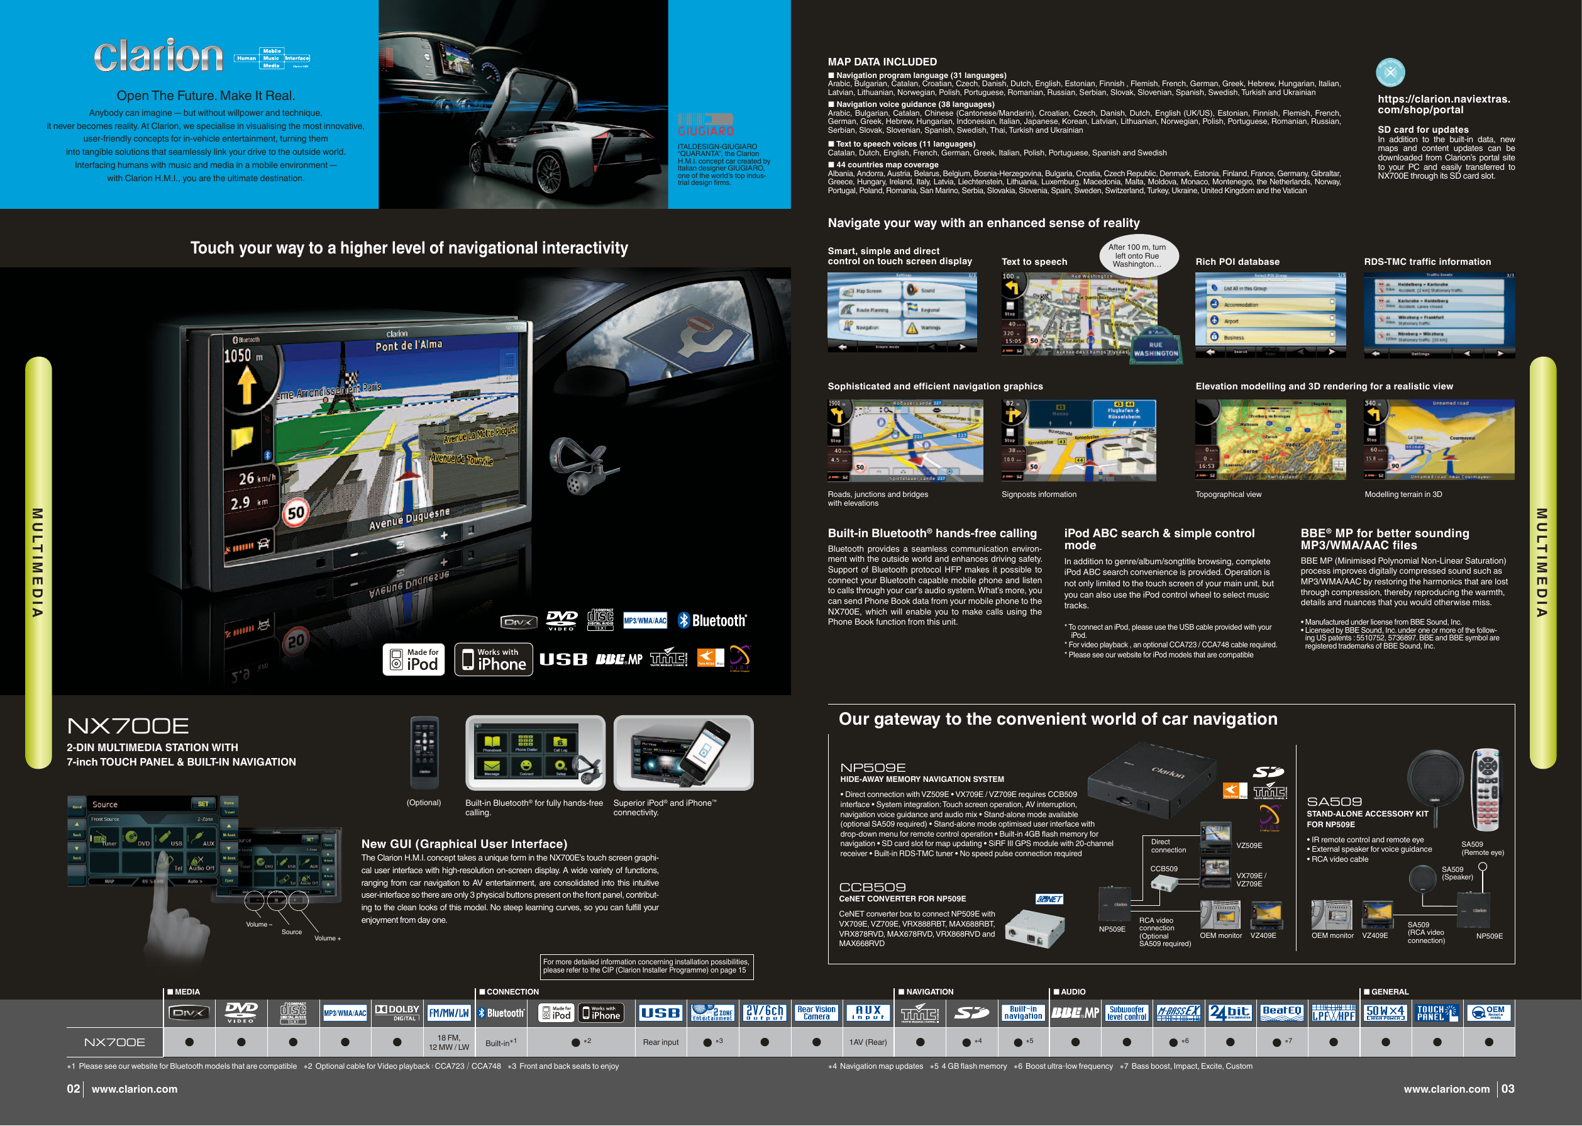Viewport: 1582px width, 1126px height.
Task: Click the Works with iPhone badge in the table
Action: [602, 1013]
